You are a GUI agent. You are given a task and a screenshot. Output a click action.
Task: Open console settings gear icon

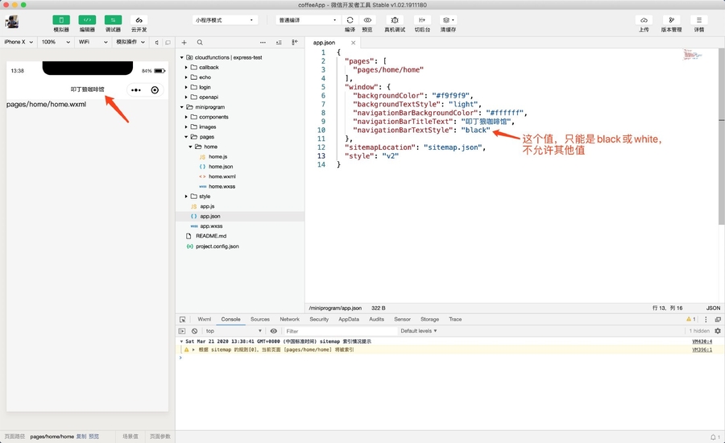point(718,331)
